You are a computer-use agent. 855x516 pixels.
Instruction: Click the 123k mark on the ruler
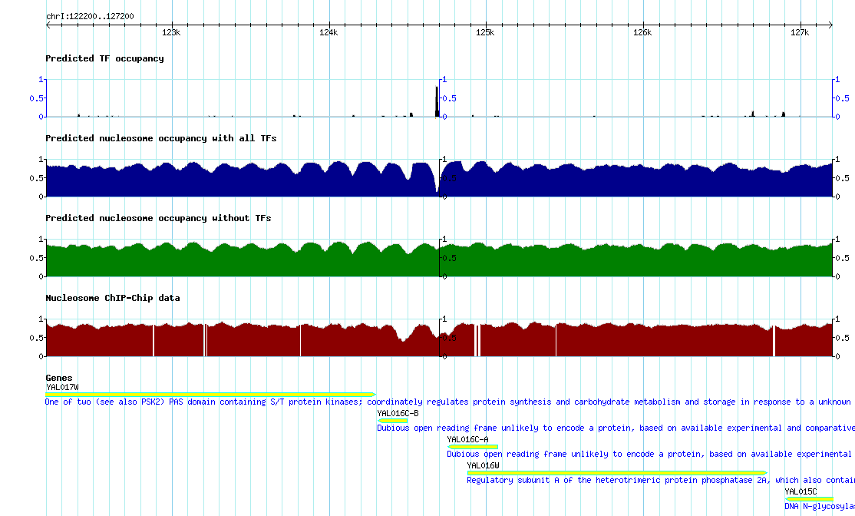point(171,33)
